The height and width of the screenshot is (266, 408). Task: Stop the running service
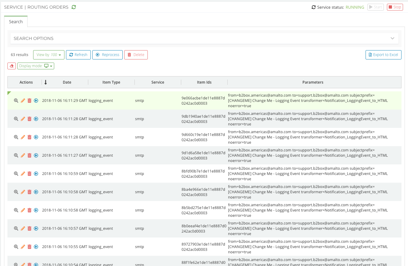click(x=395, y=7)
